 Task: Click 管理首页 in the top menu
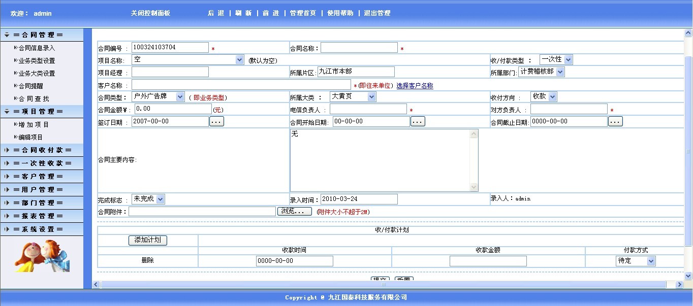coord(303,13)
